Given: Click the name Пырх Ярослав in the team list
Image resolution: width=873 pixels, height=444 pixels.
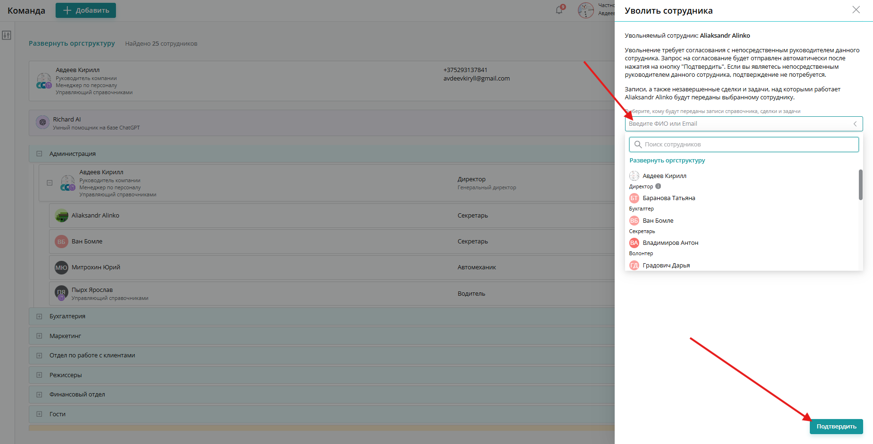Looking at the screenshot, I should (x=92, y=290).
